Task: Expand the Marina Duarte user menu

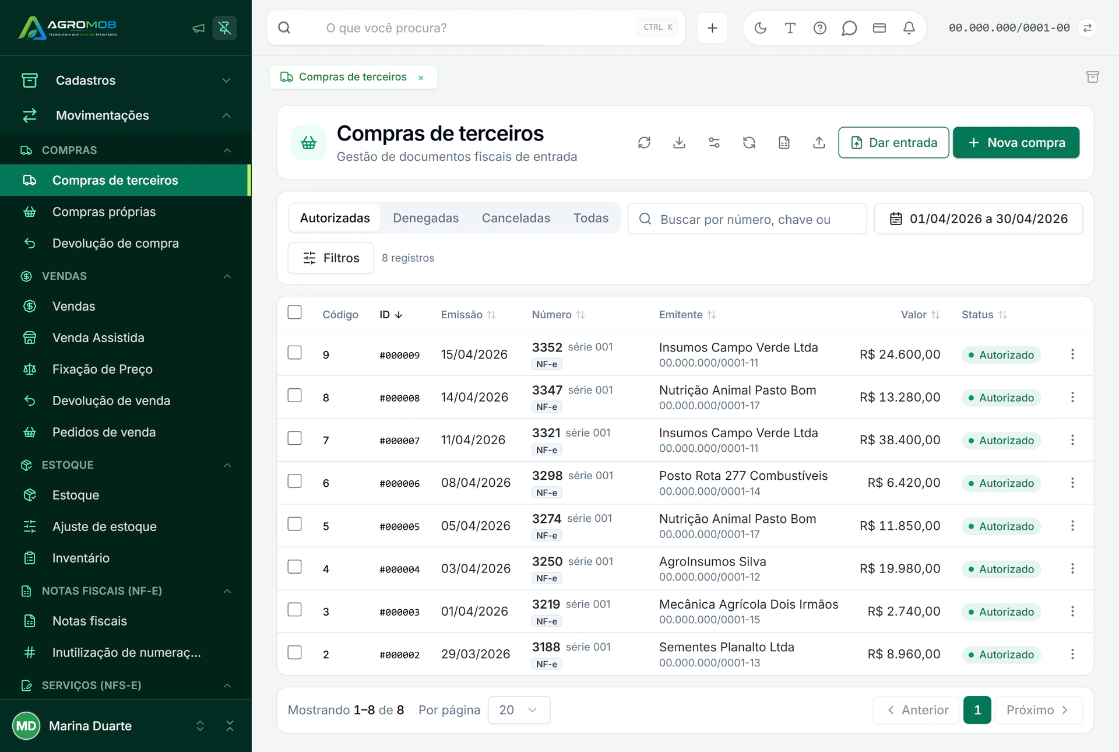Action: coord(200,726)
